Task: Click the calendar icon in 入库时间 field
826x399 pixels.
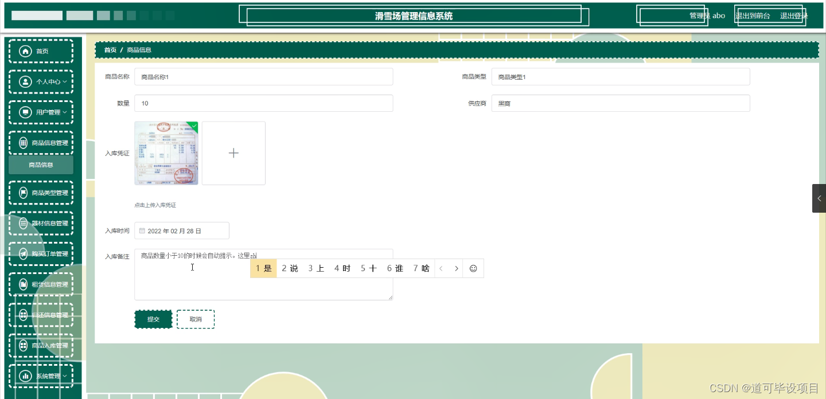Action: pyautogui.click(x=142, y=230)
